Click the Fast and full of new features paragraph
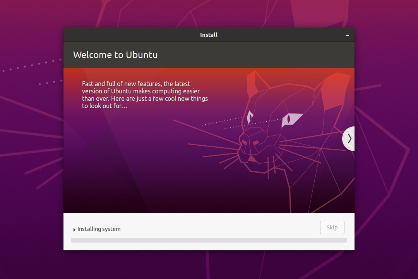The width and height of the screenshot is (418, 279). coord(145,95)
